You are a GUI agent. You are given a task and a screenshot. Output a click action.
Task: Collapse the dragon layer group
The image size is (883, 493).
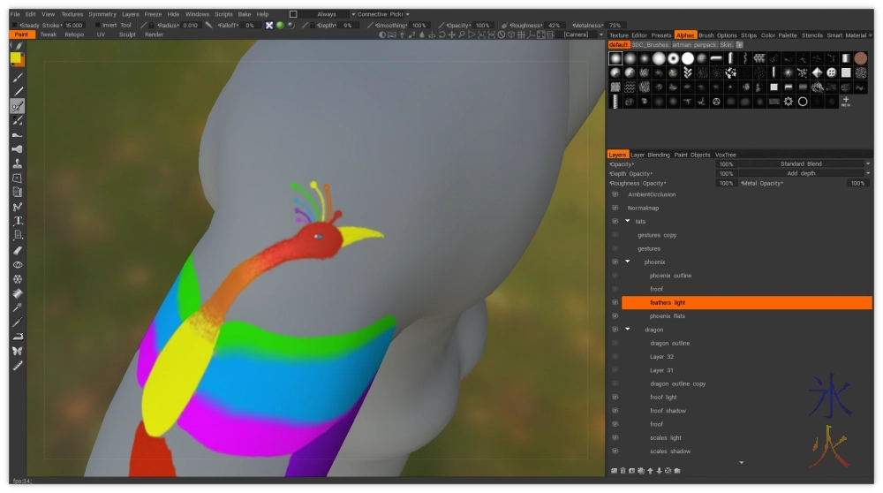click(628, 330)
